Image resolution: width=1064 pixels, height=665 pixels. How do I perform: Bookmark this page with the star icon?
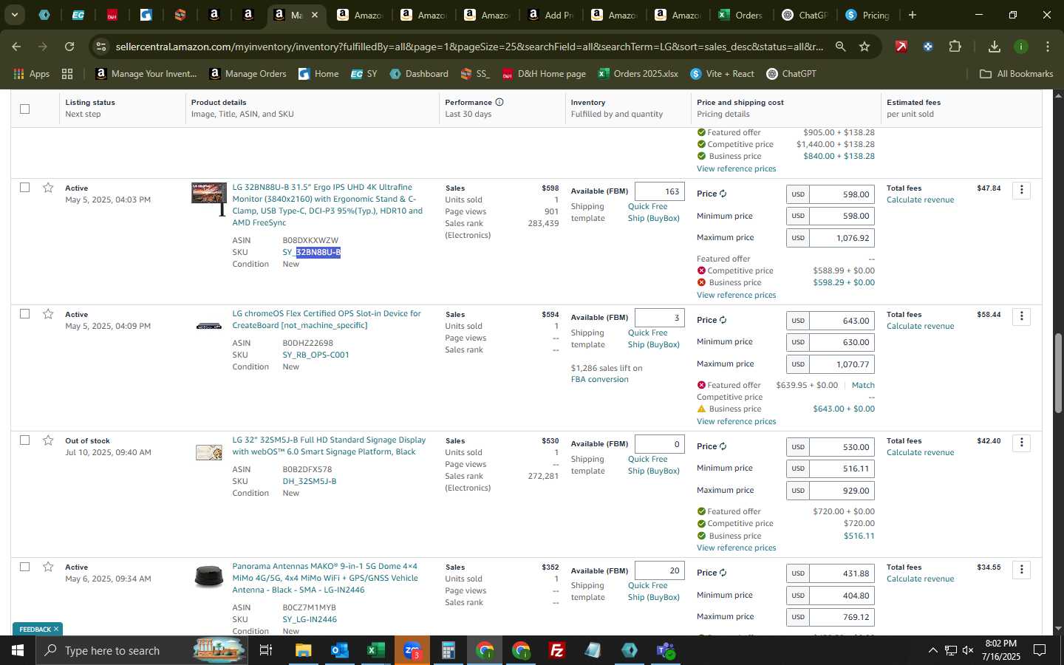(x=864, y=47)
